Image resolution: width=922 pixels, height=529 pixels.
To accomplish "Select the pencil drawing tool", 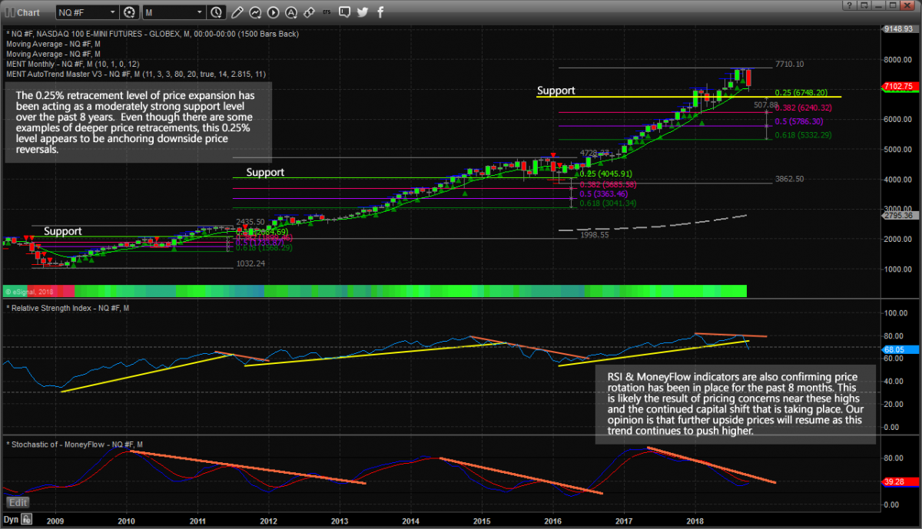I will tap(237, 12).
